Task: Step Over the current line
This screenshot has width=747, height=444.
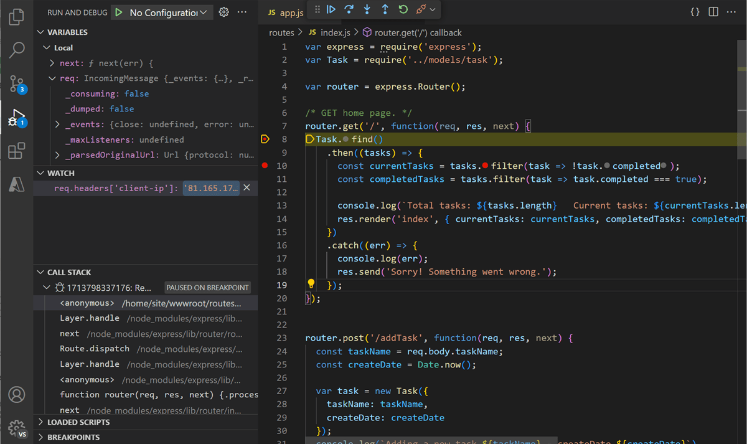Action: click(348, 9)
